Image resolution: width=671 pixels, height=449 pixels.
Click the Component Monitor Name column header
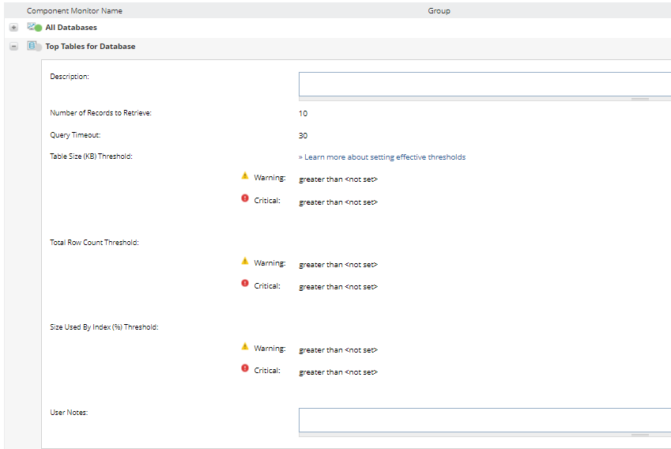point(74,11)
